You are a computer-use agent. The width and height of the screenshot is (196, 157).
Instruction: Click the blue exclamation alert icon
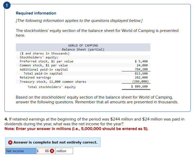(7, 5)
